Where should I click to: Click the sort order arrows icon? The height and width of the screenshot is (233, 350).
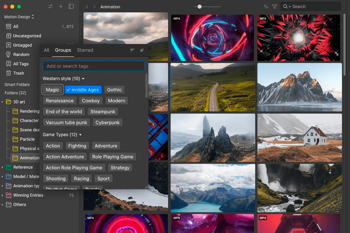pos(266,7)
